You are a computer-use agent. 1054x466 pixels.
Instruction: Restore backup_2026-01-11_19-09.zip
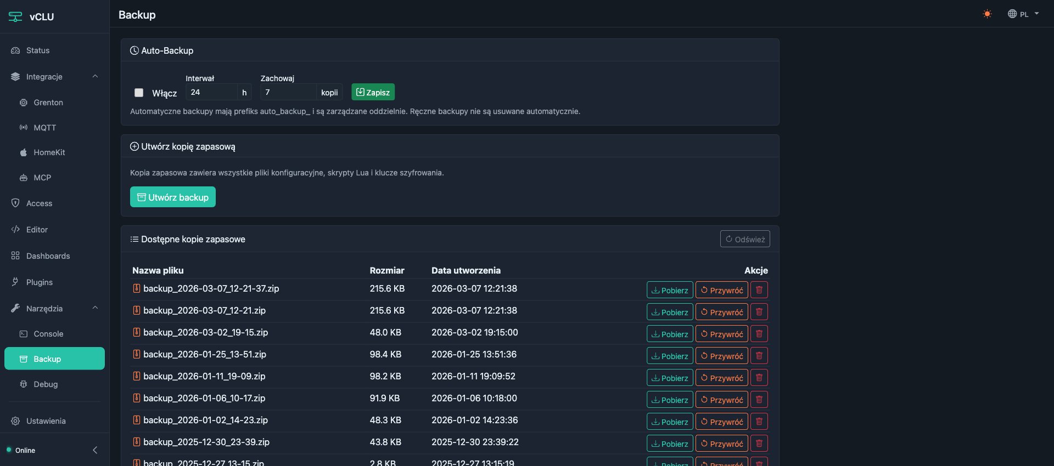tap(722, 378)
